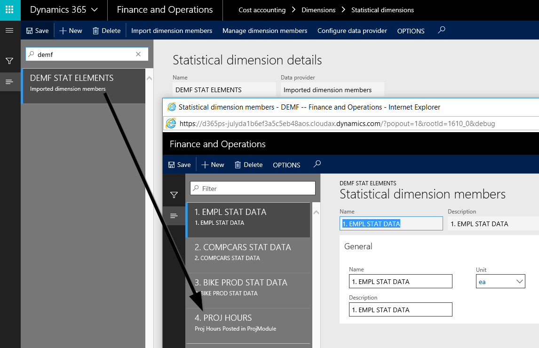Click the search magnifier in main toolbar
Screen dimensions: 539x348
click(x=441, y=30)
